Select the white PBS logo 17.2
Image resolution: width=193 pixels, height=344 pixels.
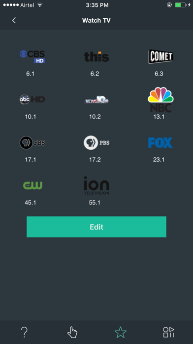click(96, 143)
